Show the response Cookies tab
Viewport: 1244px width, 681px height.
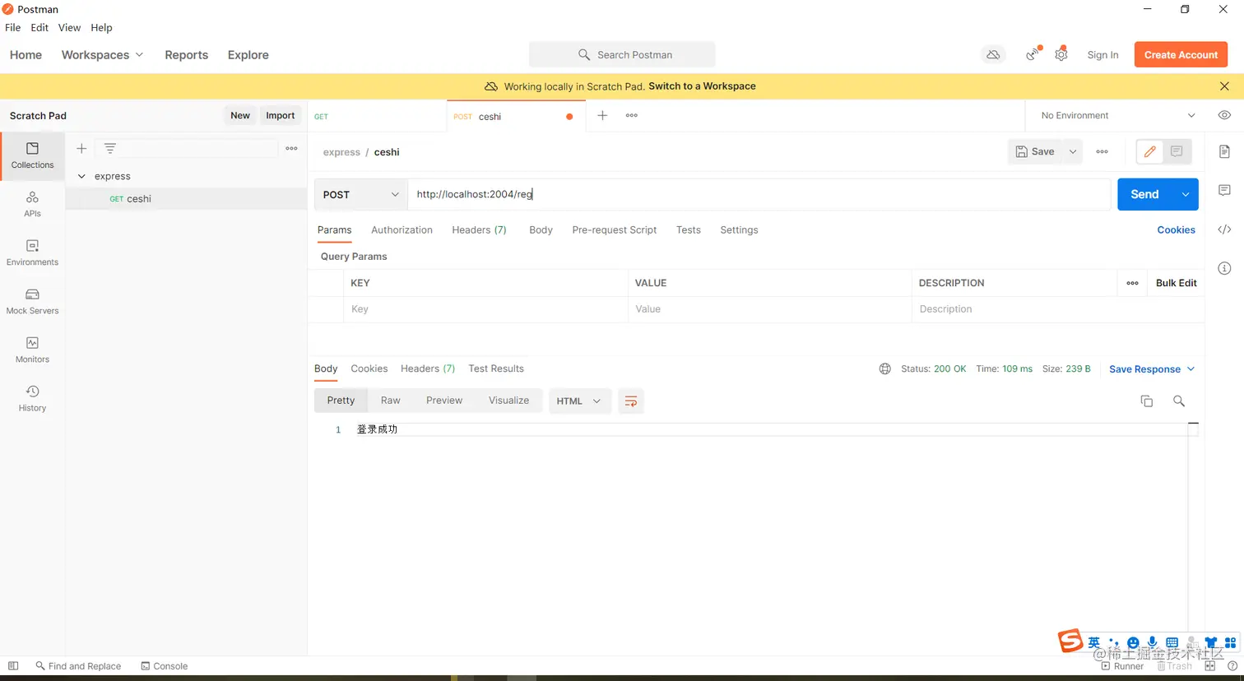[369, 368]
